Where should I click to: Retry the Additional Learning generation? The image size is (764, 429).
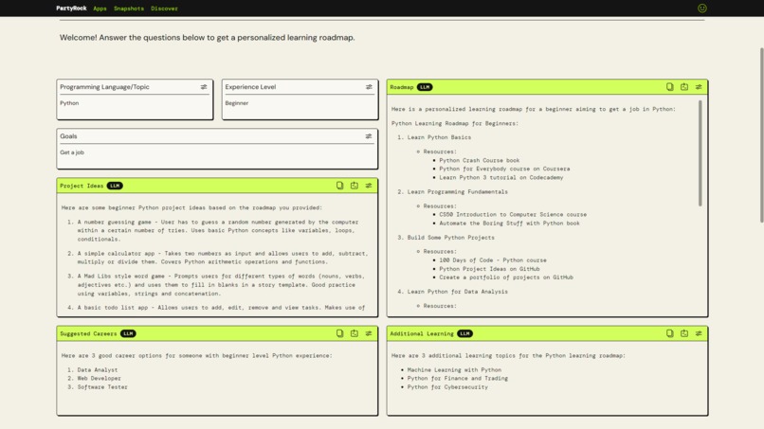(x=684, y=333)
